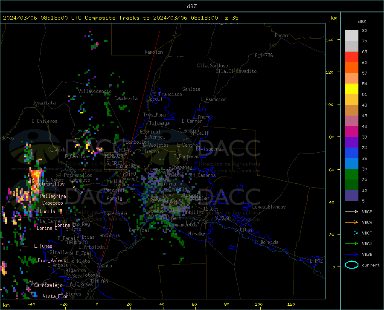Pick the purple 39-36 dBZ legend swatch
The height and width of the screenshot is (310, 384).
point(352,142)
